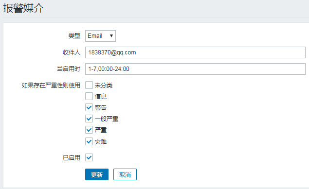This screenshot has width=309, height=189.
Task: Click the 更新 update button
Action: [97, 174]
